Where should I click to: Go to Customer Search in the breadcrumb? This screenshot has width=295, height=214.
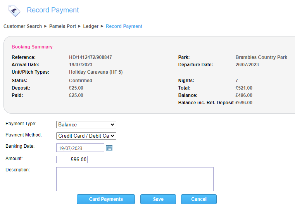point(22,26)
